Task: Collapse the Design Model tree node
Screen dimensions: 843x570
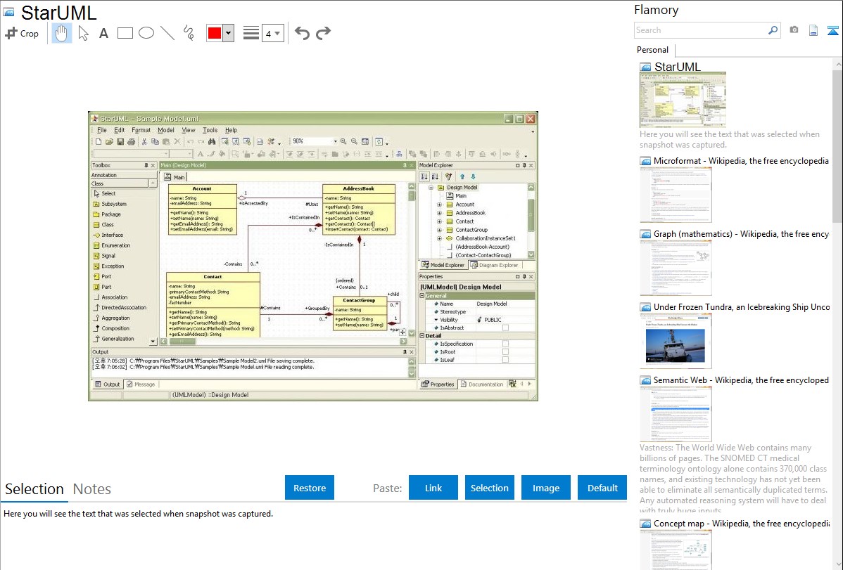Action: 431,188
